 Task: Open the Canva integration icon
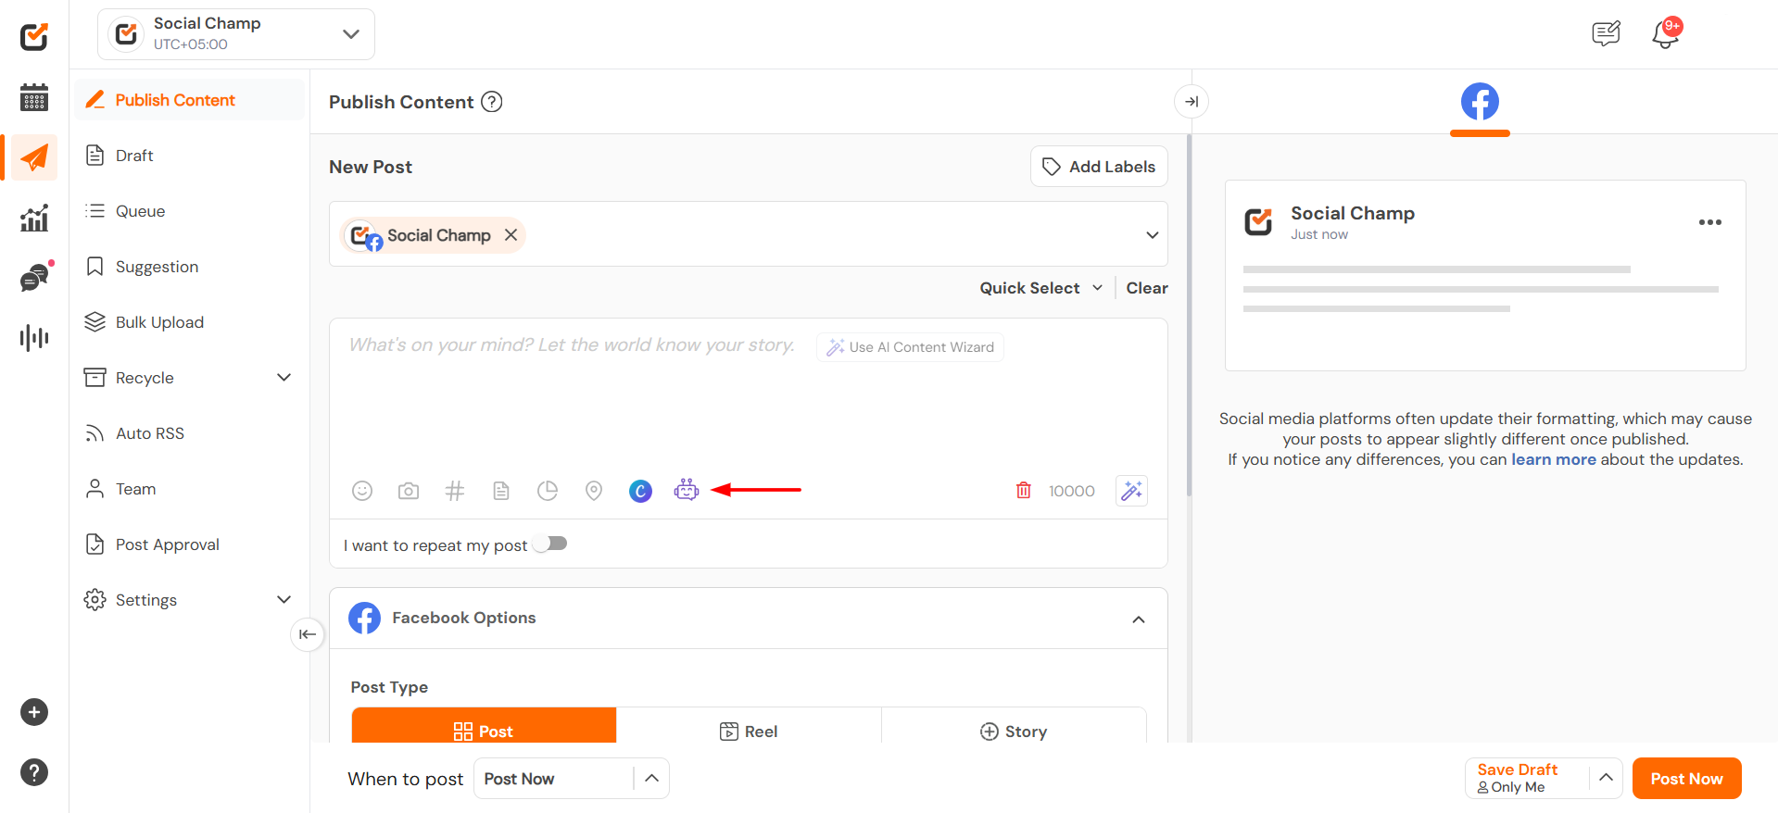(640, 491)
